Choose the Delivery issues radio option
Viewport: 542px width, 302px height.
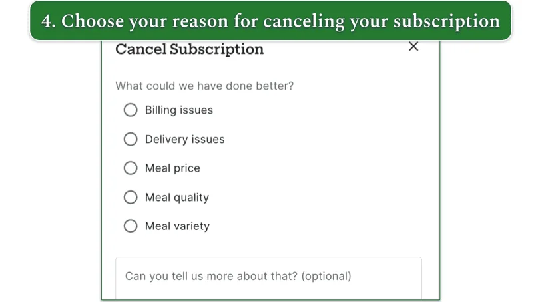tap(131, 139)
